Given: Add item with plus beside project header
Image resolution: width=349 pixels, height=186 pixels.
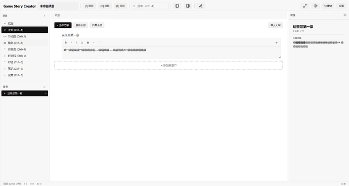Looking at the screenshot, I should tap(45, 16).
